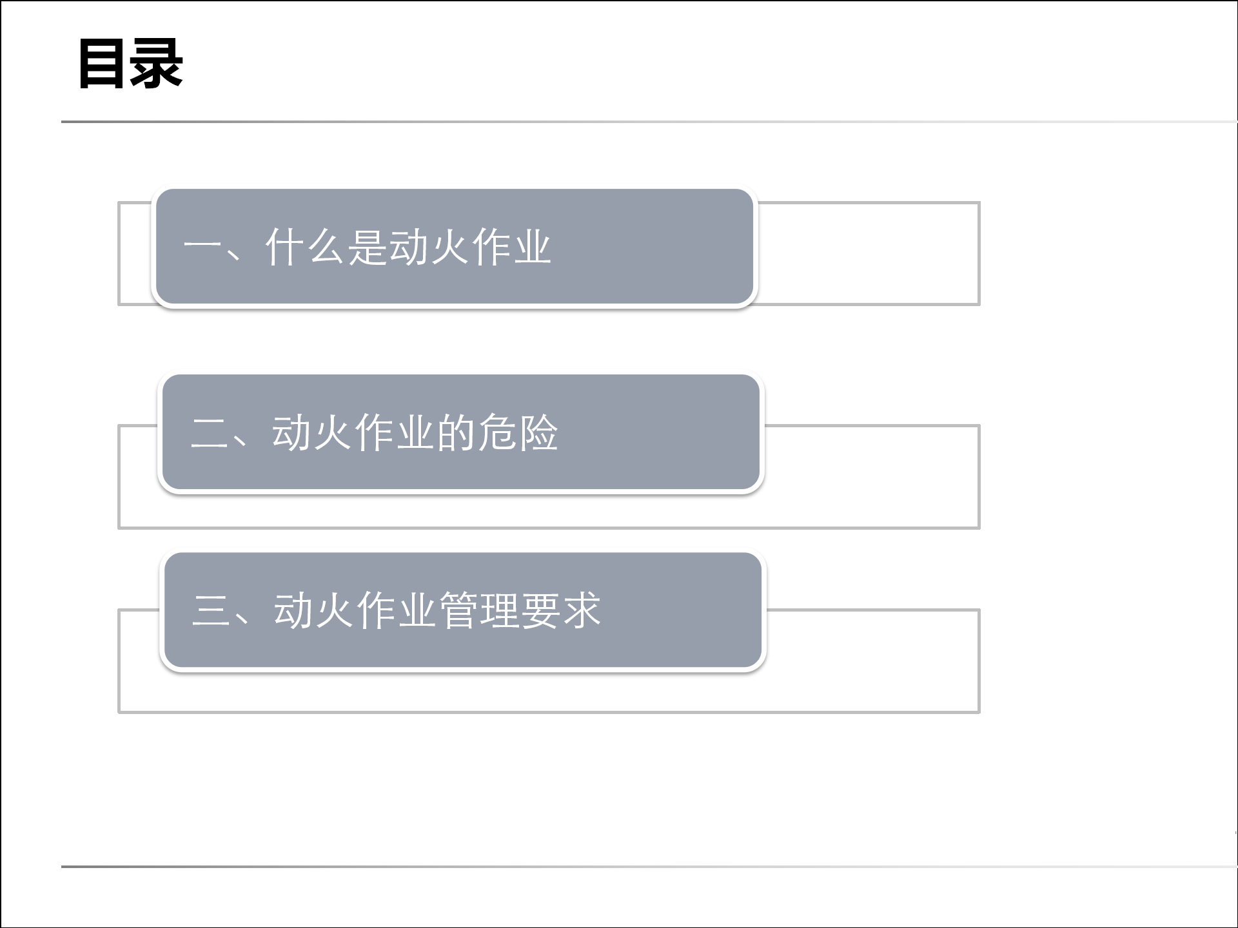Click the 目录 slide title
Screen dimensions: 1238x928
click(131, 64)
